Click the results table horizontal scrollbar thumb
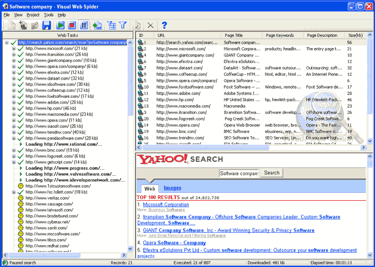The image size is (375, 267). 206,147
